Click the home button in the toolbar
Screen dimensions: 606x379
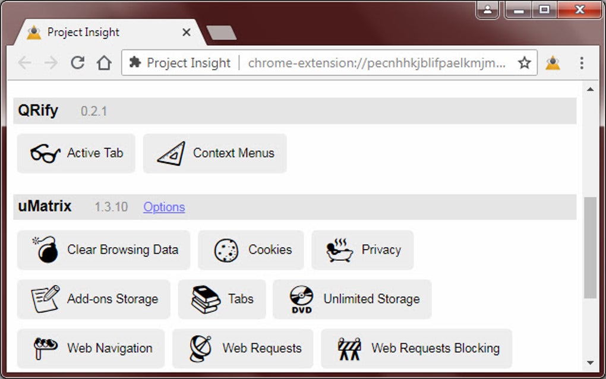[104, 62]
